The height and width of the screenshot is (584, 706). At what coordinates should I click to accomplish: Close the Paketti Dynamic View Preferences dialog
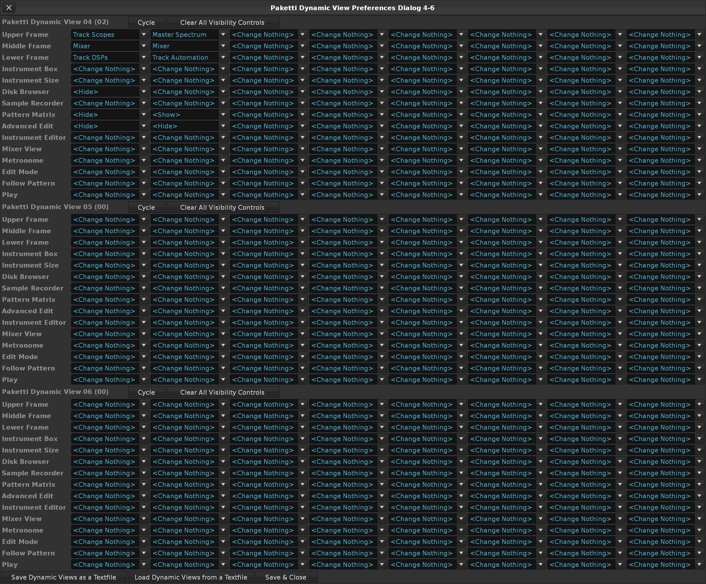(x=9, y=8)
